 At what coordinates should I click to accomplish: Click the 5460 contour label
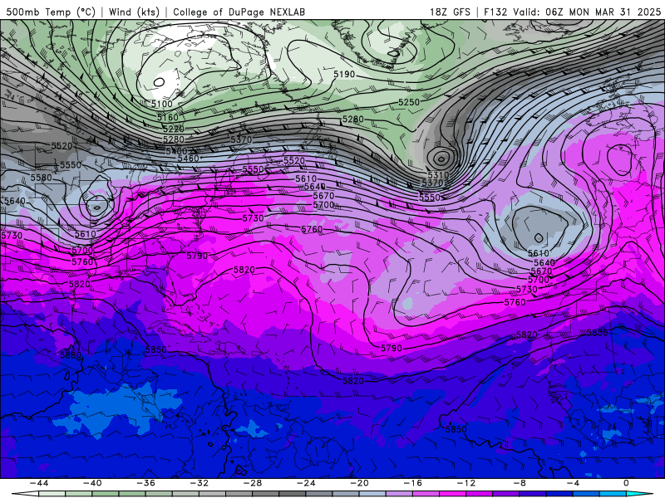(x=189, y=159)
